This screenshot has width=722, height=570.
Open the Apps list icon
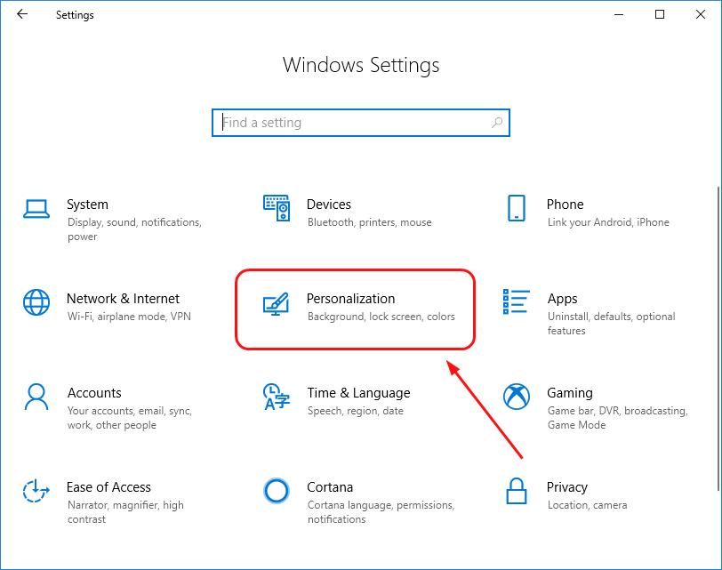(x=517, y=302)
